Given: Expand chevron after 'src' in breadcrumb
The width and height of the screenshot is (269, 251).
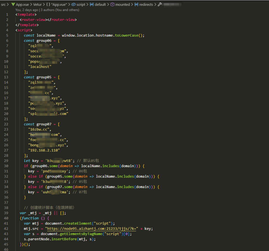Looking at the screenshot, I should 8,4.
